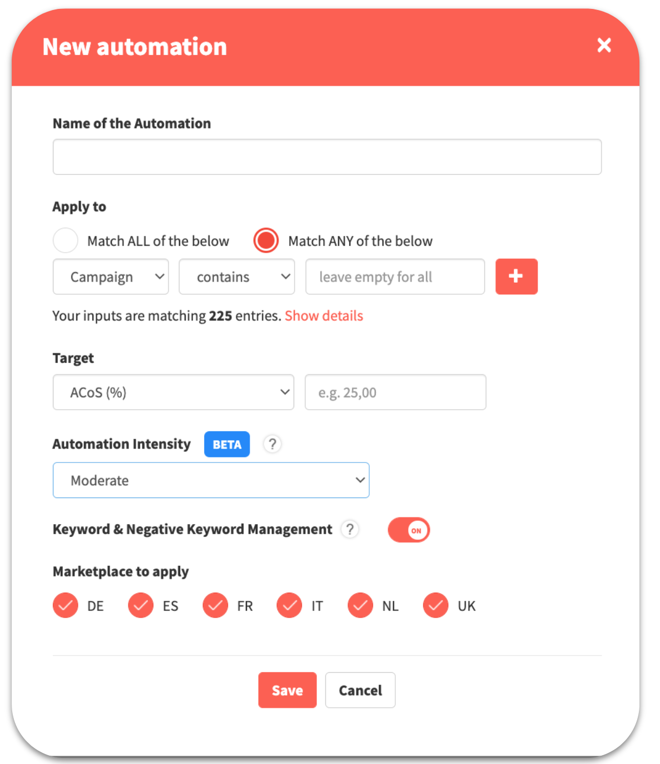Uncheck the ES marketplace
The height and width of the screenshot is (764, 660).
[141, 605]
